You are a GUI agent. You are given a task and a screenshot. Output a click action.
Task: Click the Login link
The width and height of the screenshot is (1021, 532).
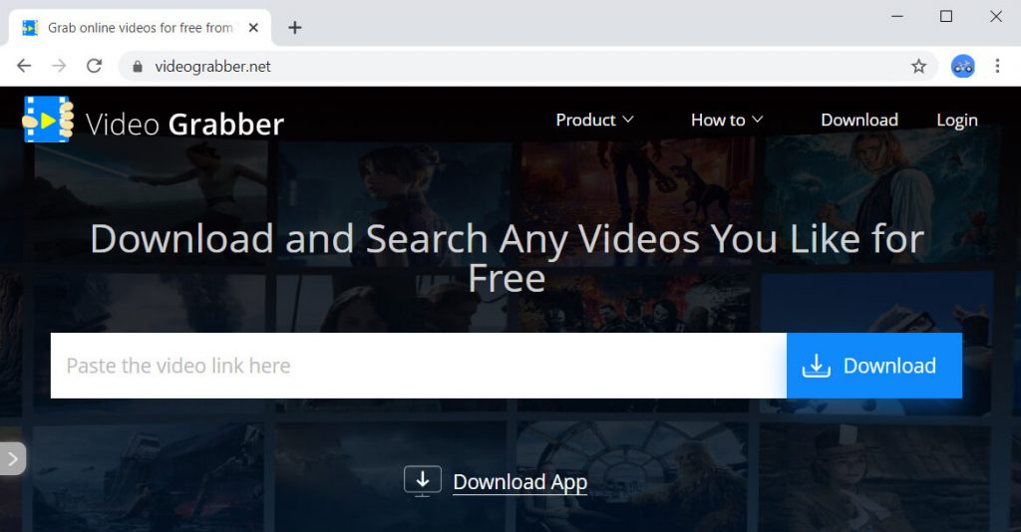[956, 121]
